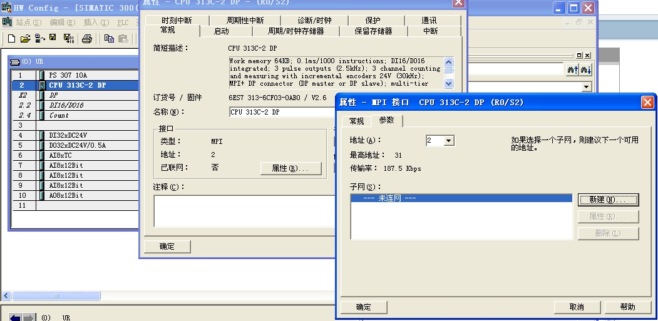Select the empty rack slot 11 row

click(x=76, y=206)
